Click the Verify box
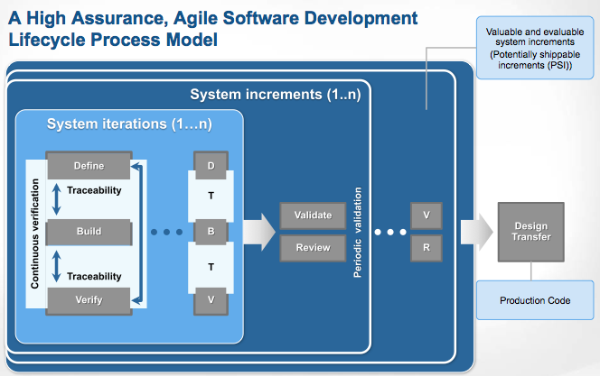Screen dimensions: 600x376 89,301
